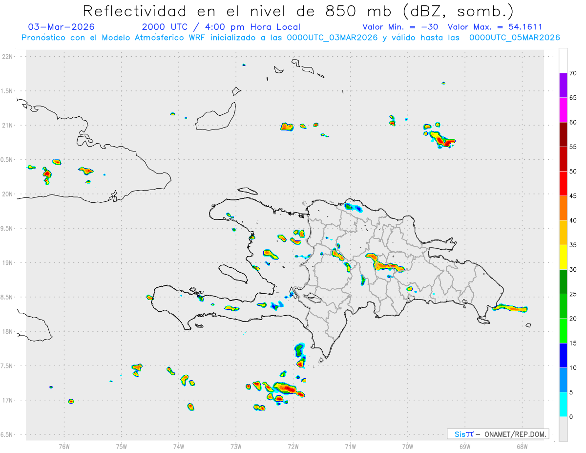Click the colorbar label '50'

pyautogui.click(x=573, y=172)
